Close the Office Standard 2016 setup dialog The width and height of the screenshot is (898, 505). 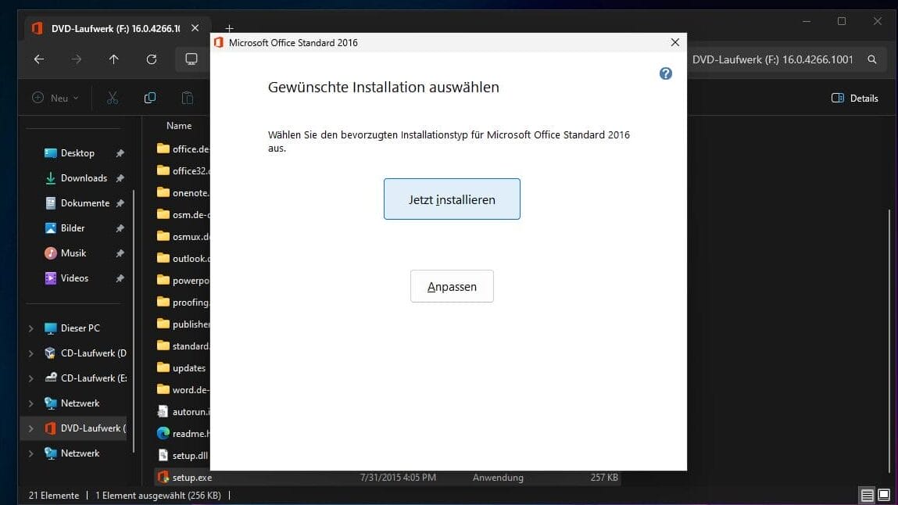point(674,42)
